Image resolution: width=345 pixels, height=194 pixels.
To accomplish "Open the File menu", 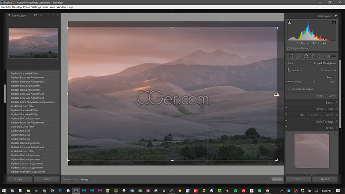I will point(3,7).
